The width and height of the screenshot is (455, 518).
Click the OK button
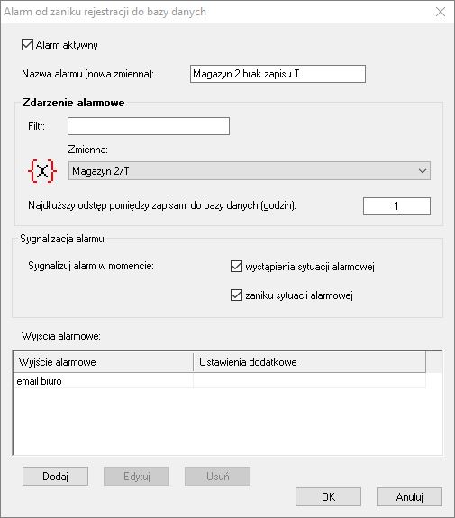(x=328, y=497)
